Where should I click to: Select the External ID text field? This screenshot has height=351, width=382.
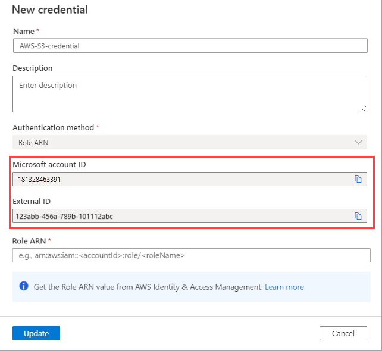click(x=179, y=216)
